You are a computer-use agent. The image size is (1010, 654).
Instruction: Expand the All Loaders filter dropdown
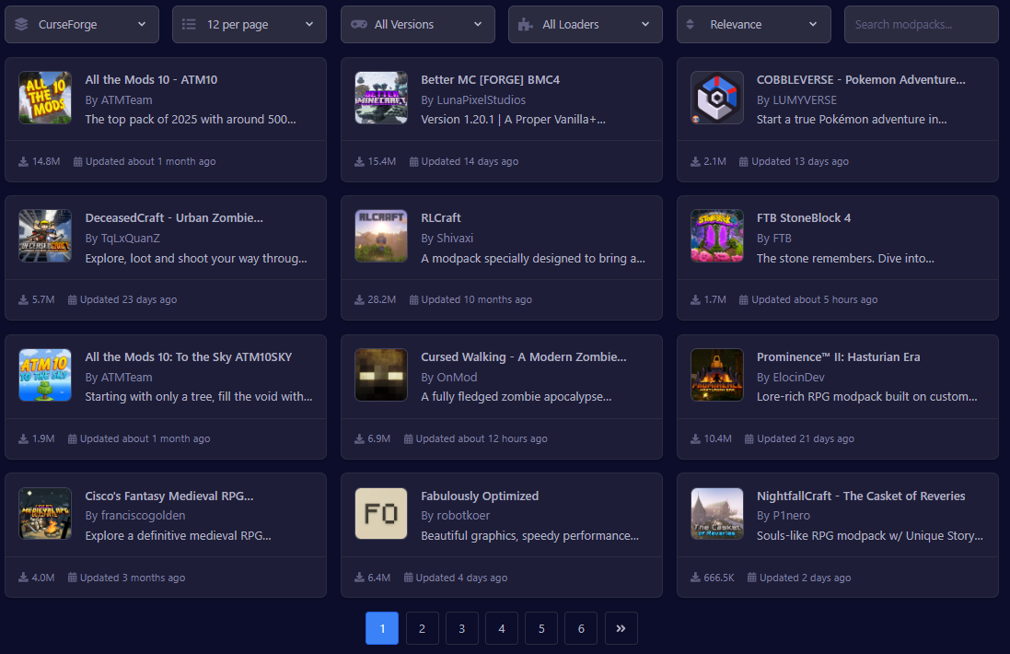(585, 25)
